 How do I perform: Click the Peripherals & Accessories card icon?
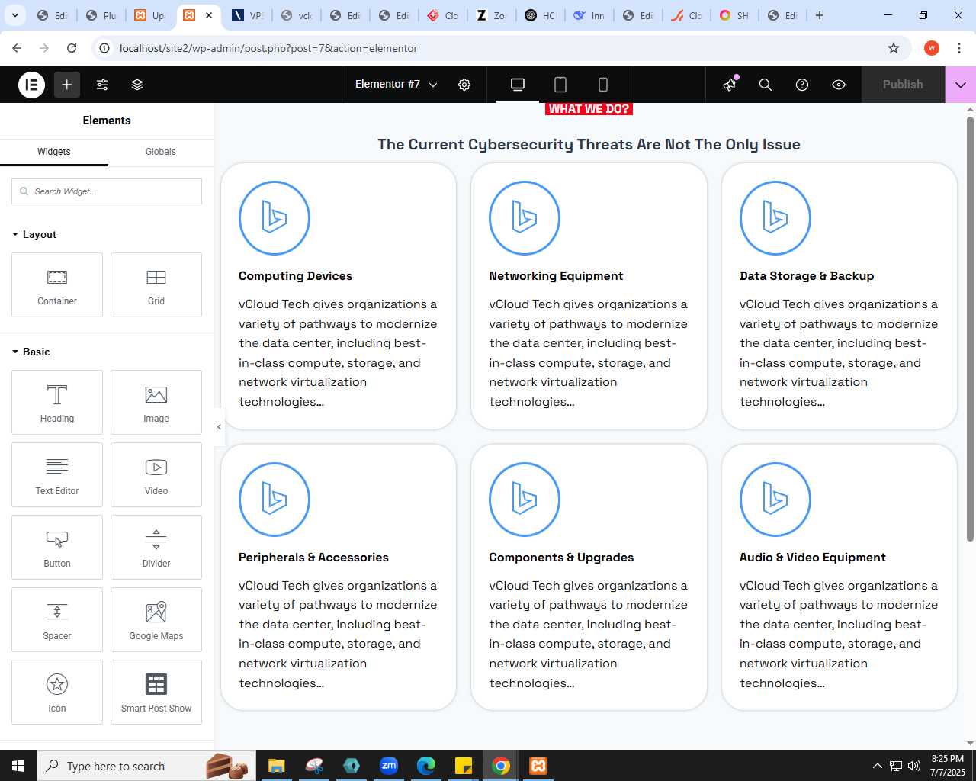pyautogui.click(x=274, y=500)
